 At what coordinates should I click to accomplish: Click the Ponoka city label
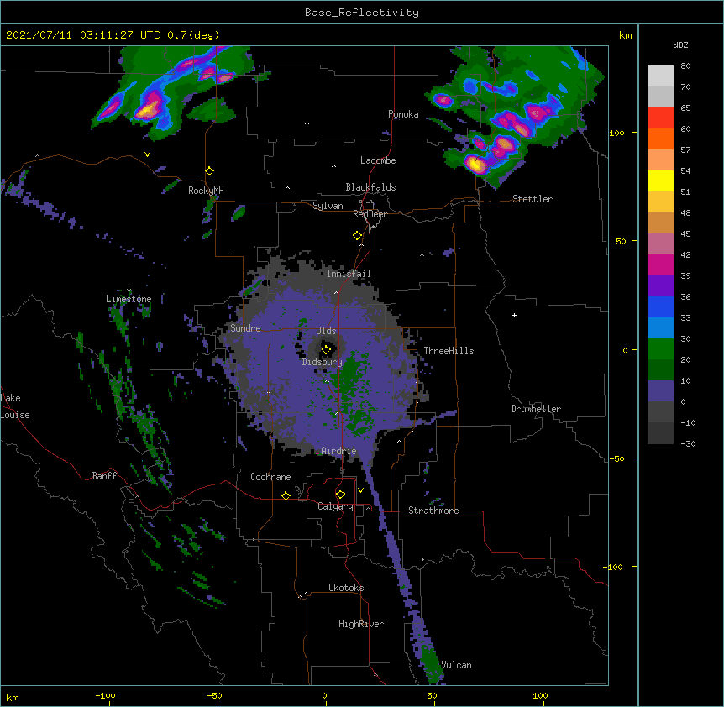click(403, 114)
